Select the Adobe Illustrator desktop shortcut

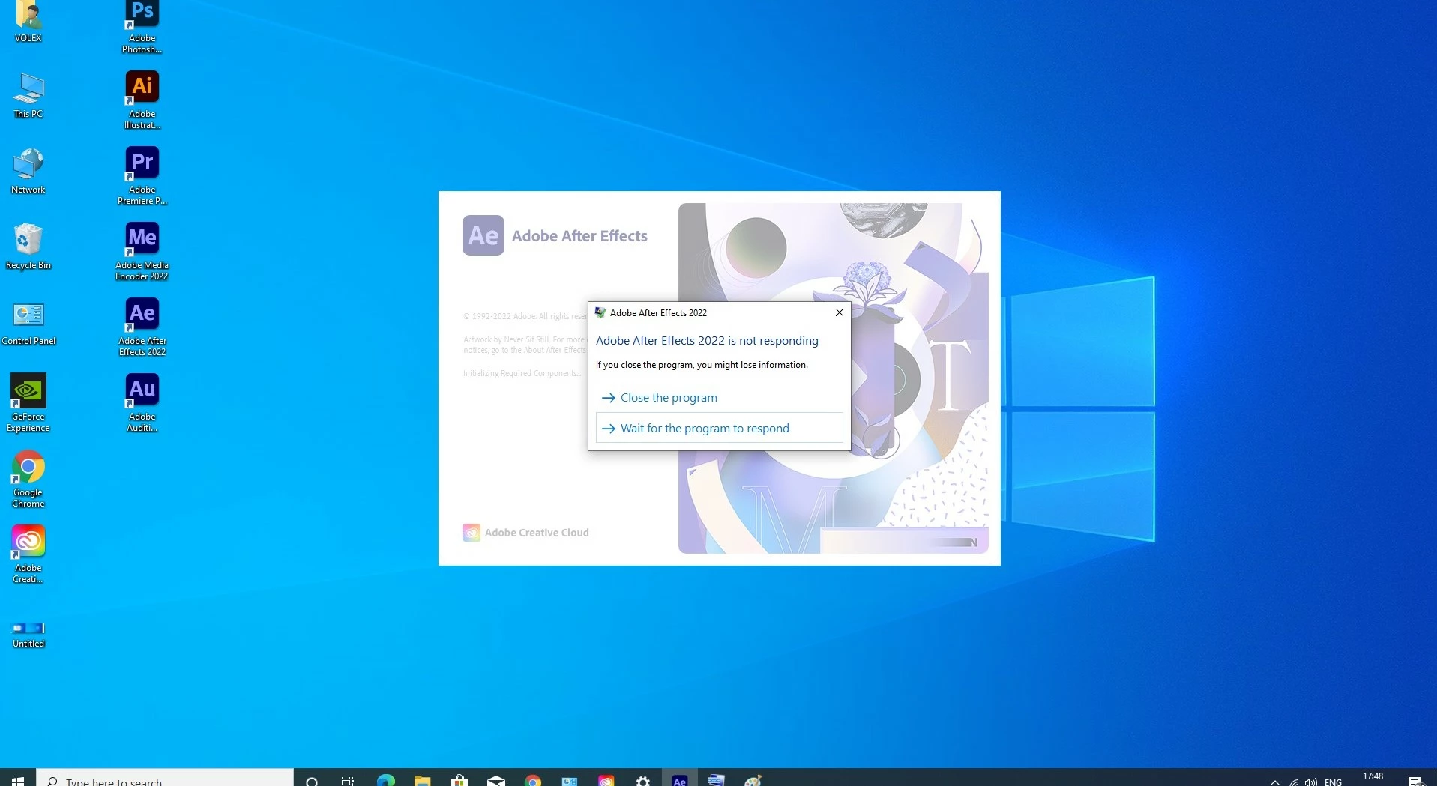coord(142,100)
